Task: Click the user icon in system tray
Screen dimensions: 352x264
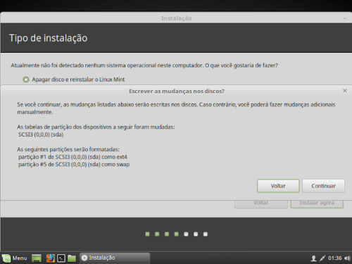Action: (313, 258)
